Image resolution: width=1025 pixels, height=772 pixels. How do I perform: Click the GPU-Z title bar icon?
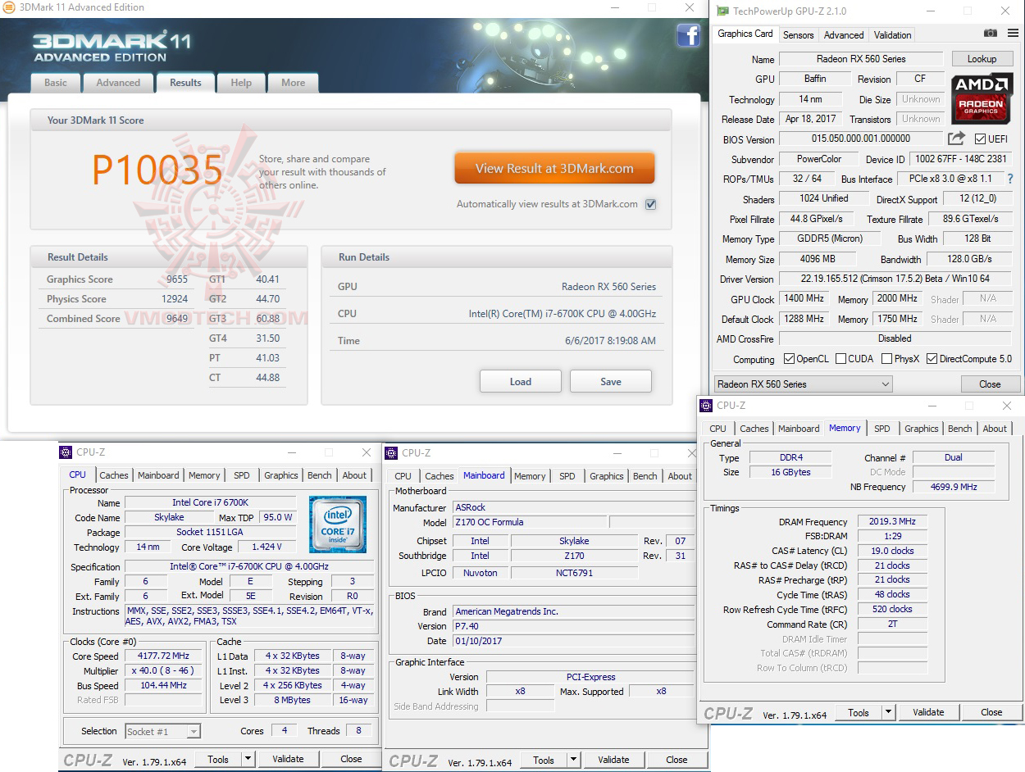(x=722, y=11)
